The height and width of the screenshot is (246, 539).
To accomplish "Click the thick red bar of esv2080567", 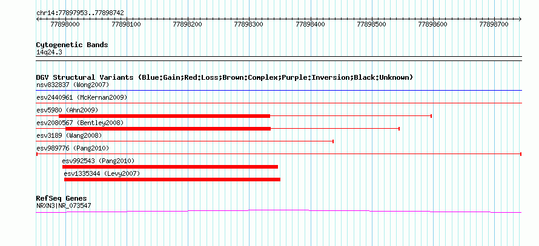I will pos(168,129).
